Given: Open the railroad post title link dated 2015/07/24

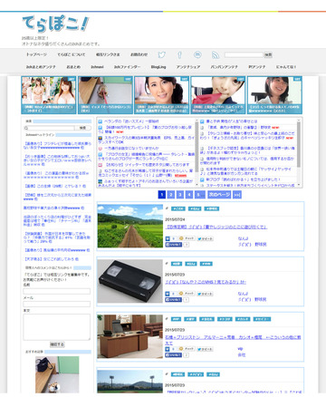Looking at the screenshot, I should click(x=216, y=227).
